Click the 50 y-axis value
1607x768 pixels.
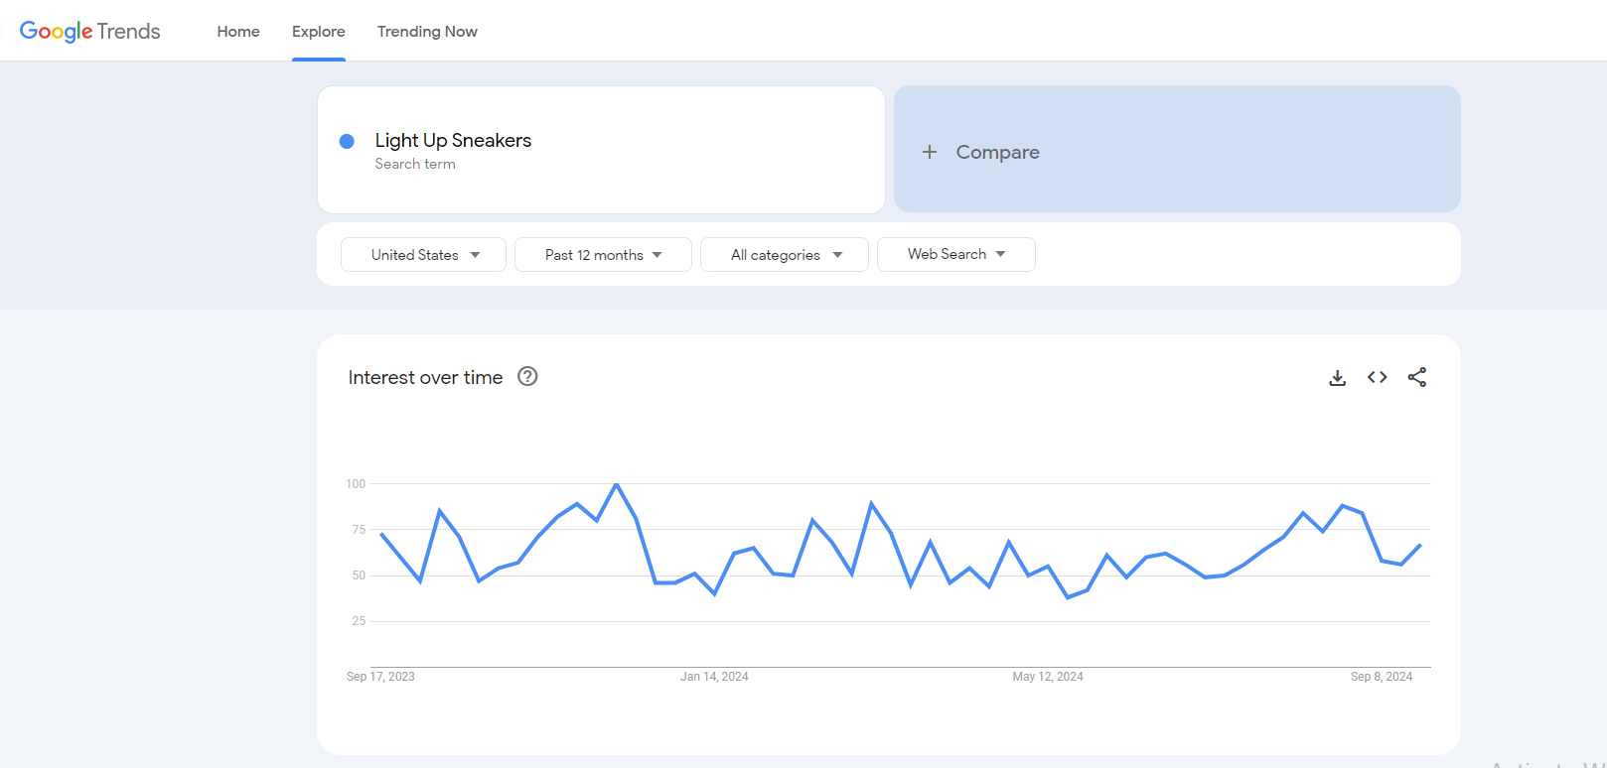[x=359, y=576]
